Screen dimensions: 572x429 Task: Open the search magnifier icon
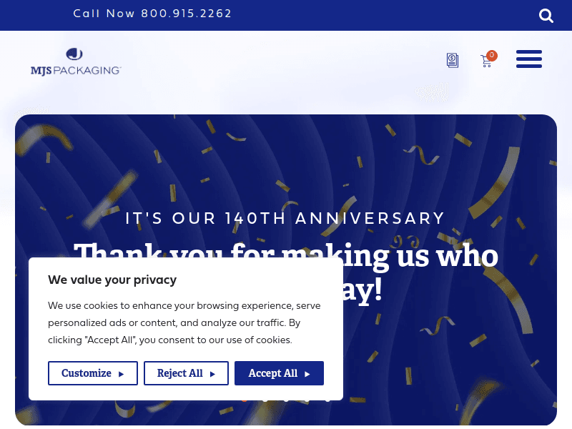point(546,16)
